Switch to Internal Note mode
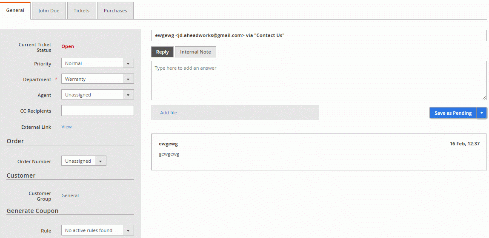This screenshot has width=489, height=238. point(195,52)
